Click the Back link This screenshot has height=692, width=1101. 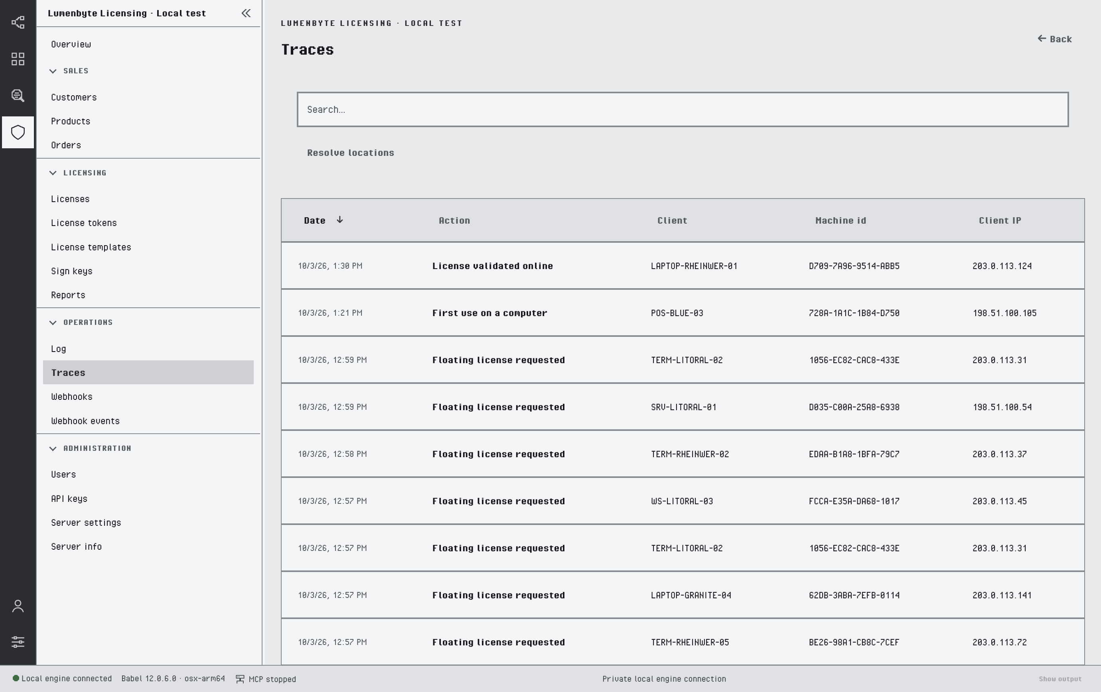[1054, 39]
